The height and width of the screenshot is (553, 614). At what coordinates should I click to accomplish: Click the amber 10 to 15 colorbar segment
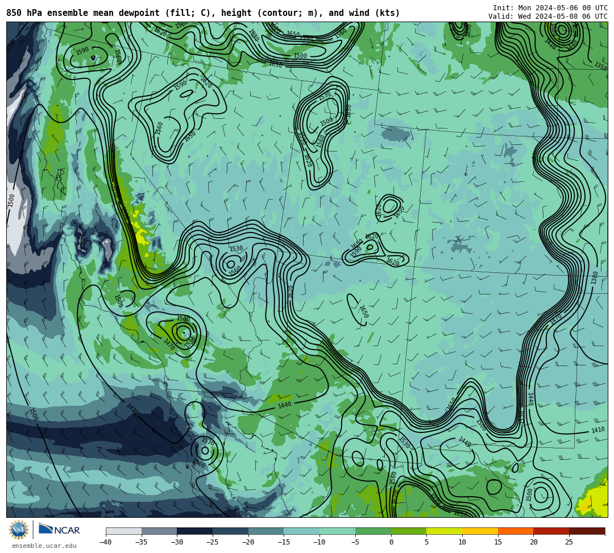click(480, 531)
